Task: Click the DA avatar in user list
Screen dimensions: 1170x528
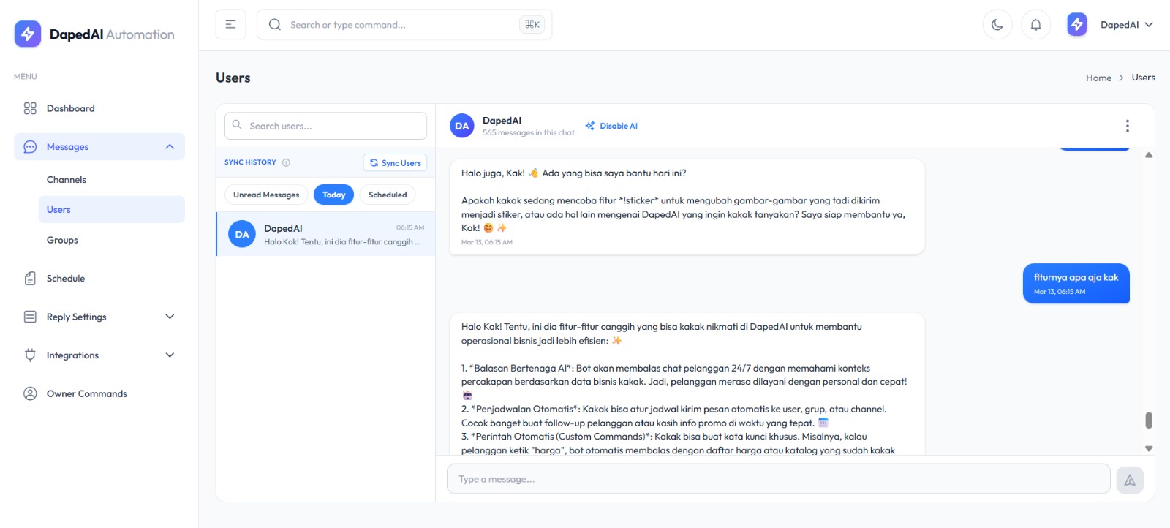Action: 242,234
